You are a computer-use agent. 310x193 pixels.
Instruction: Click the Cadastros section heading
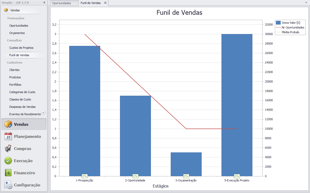(x=15, y=62)
